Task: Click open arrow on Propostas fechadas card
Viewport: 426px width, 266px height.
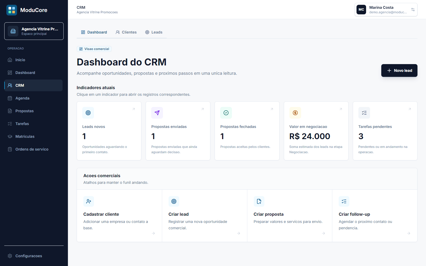Action: 272,109
